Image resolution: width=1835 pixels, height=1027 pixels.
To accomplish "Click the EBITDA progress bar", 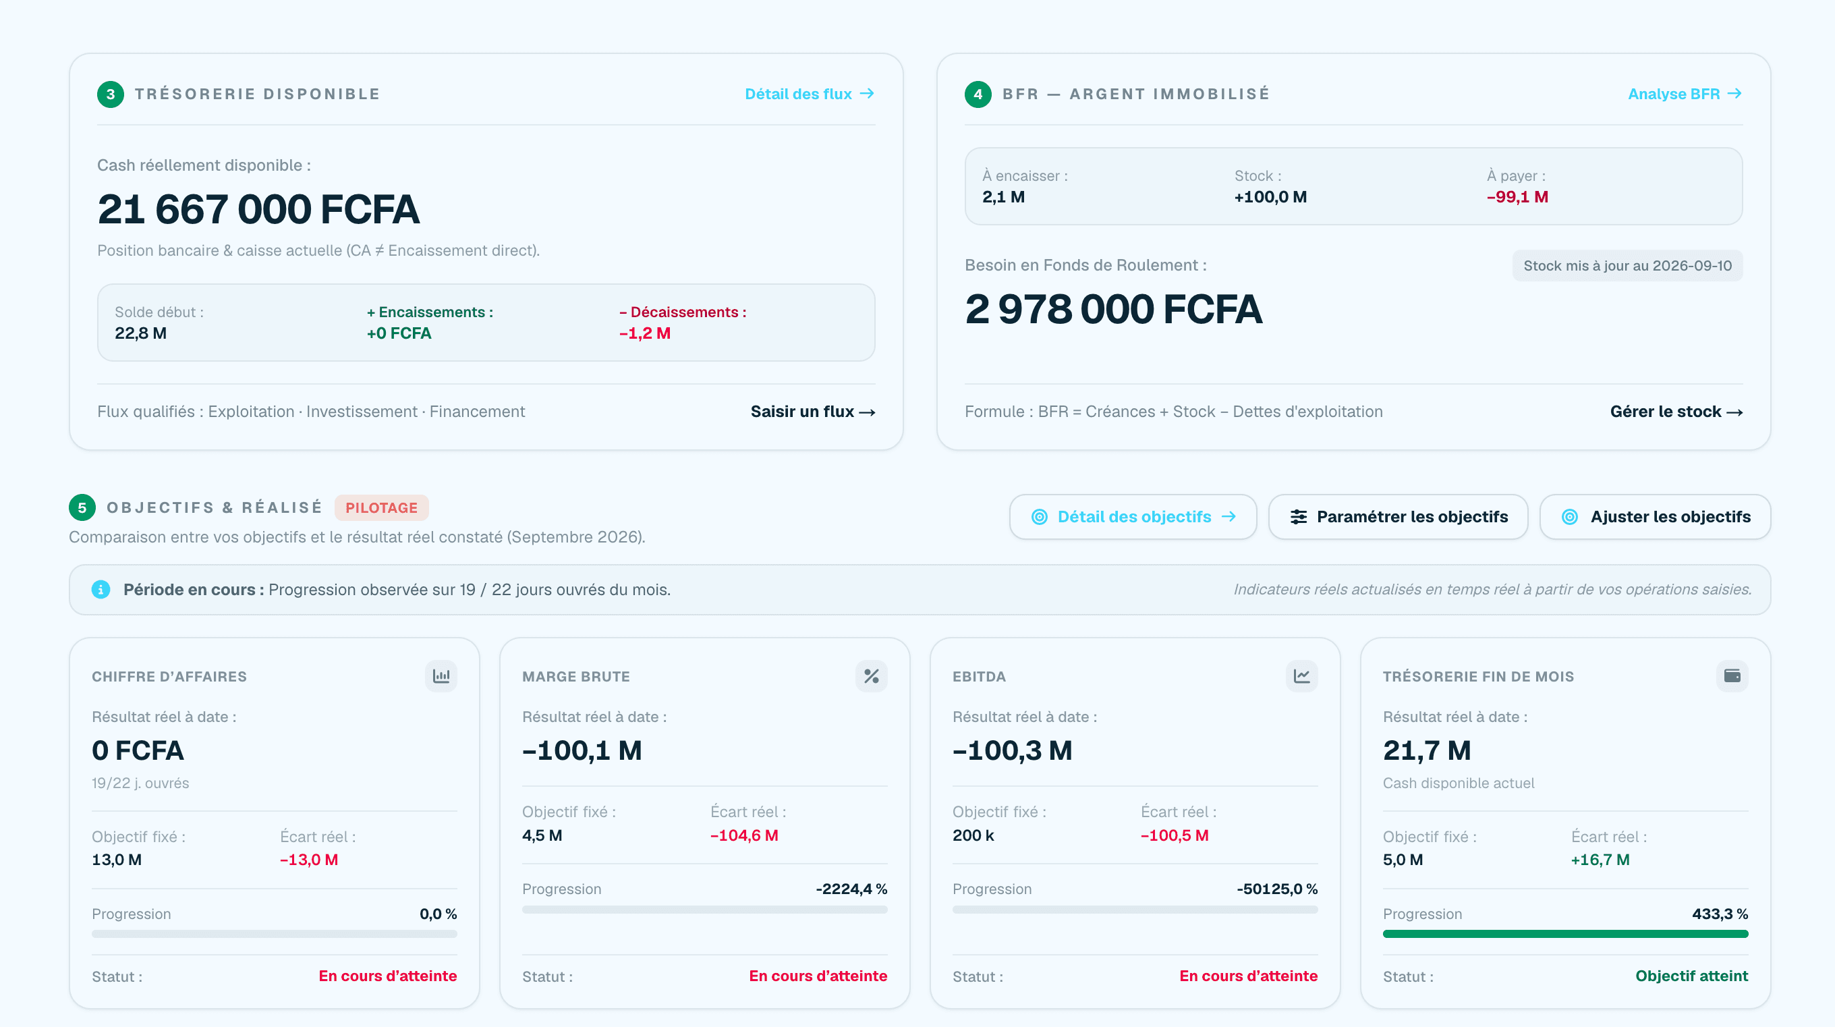I will click(x=1135, y=910).
